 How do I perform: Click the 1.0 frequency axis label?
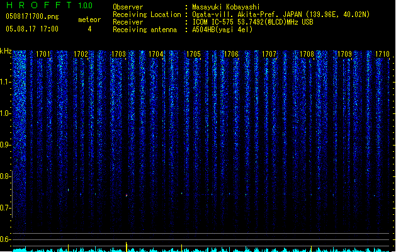(5, 113)
